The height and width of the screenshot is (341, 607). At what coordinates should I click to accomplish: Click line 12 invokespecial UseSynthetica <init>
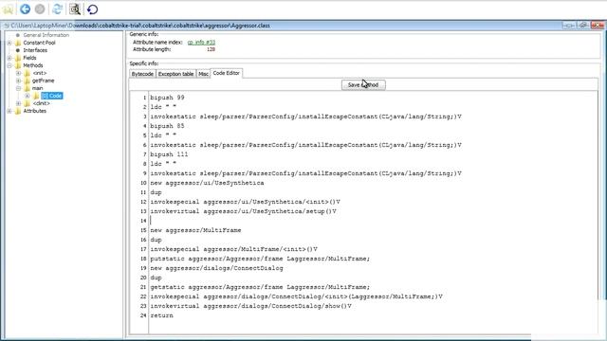pos(245,202)
